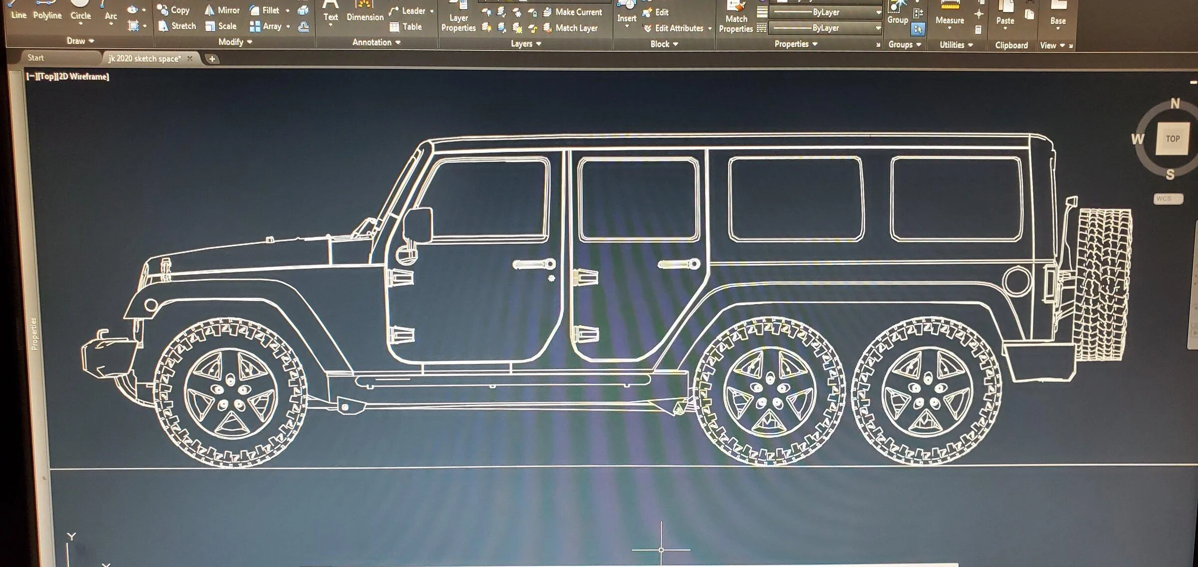Use the Stretch command
This screenshot has height=567, width=1198.
pos(177,26)
